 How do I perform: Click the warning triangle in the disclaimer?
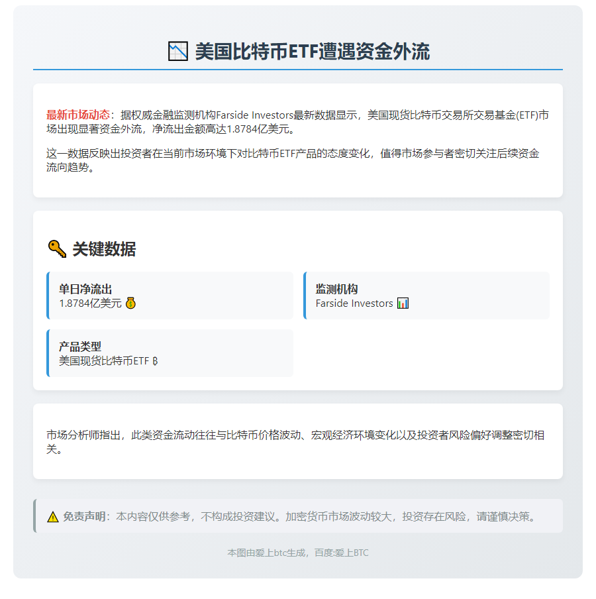coord(52,516)
